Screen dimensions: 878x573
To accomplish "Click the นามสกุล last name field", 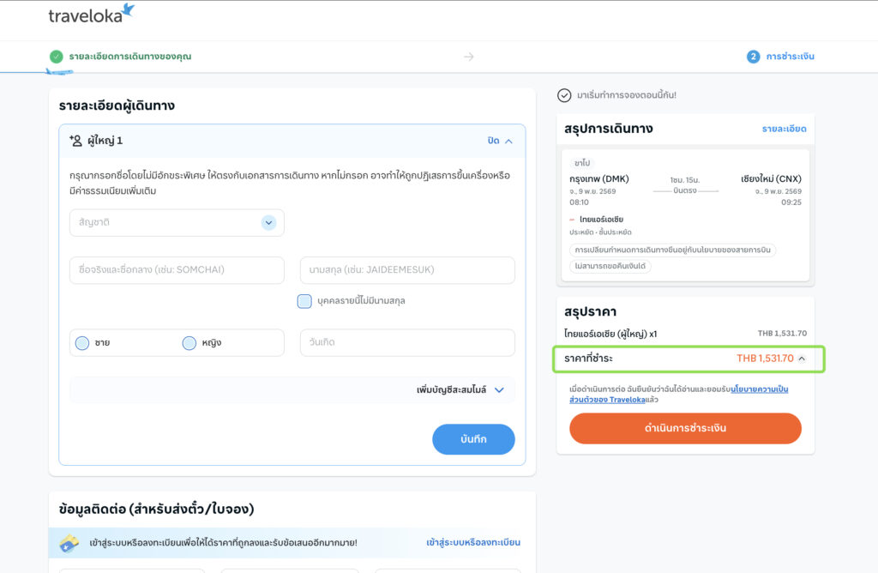I will [407, 270].
